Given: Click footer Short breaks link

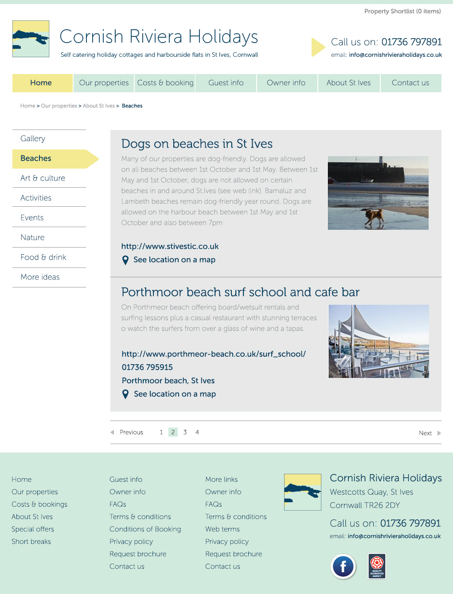Looking at the screenshot, I should tap(31, 542).
